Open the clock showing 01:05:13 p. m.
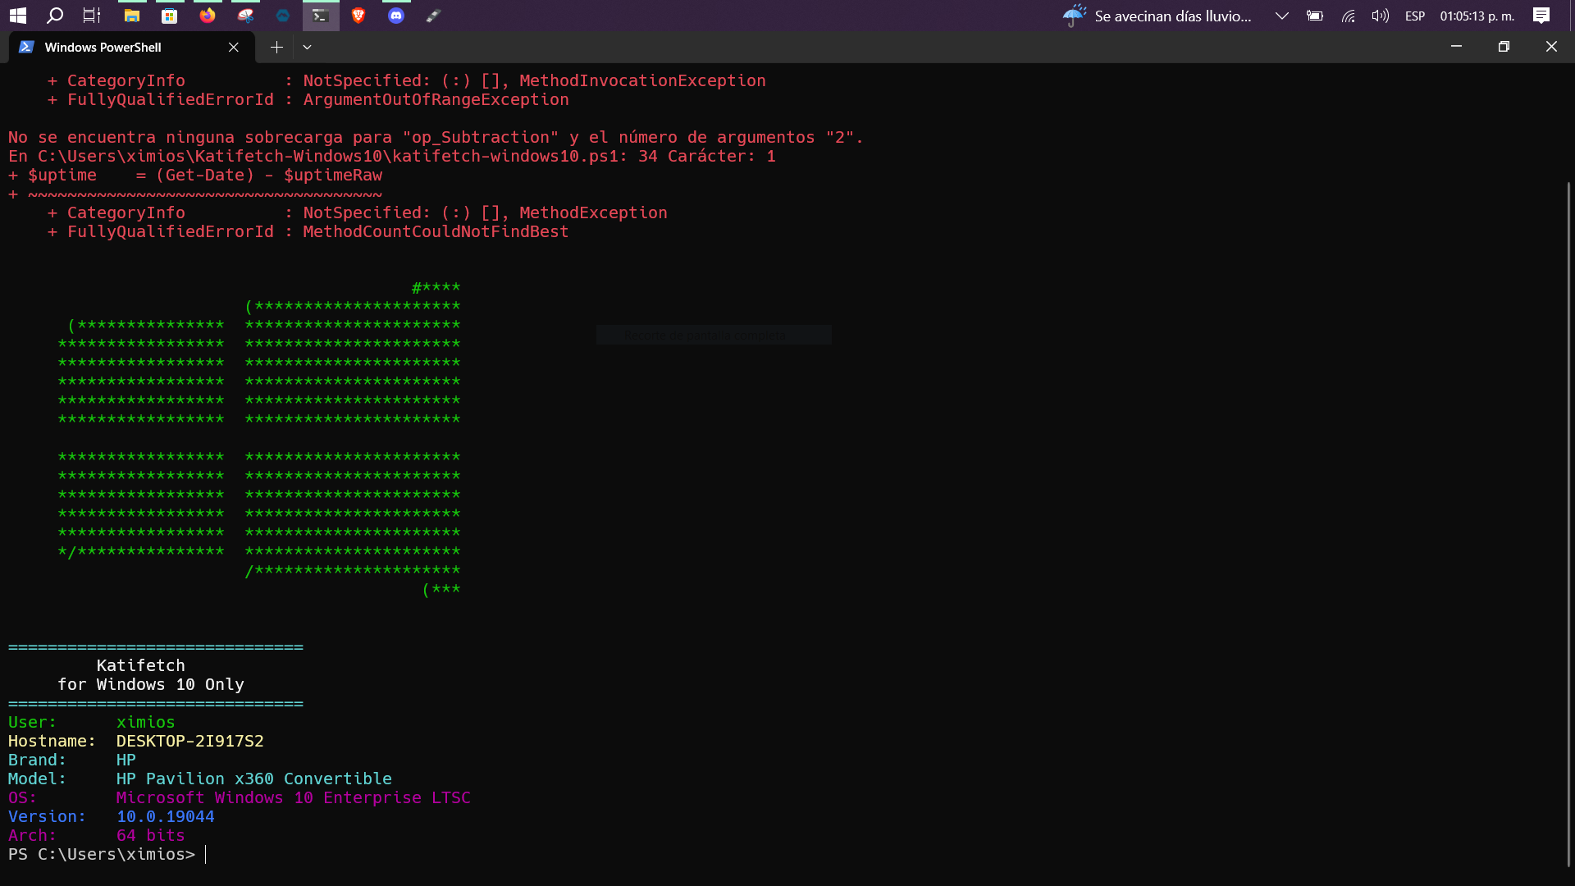Image resolution: width=1575 pixels, height=886 pixels. [1477, 16]
